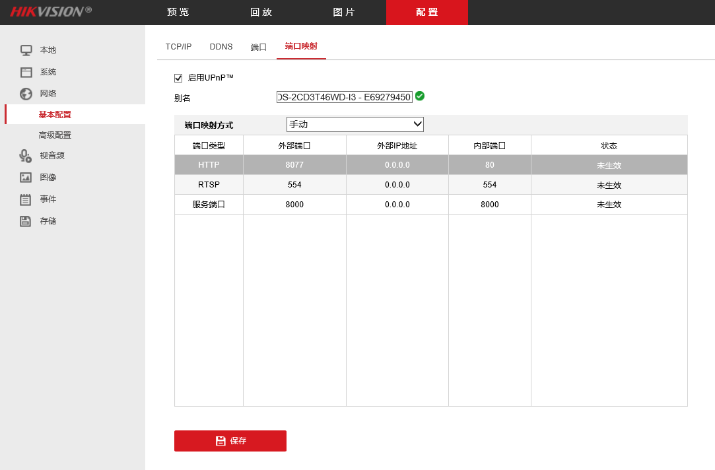Click the green checkmark beside the alias field
Viewport: 715px width, 470px height.
(x=420, y=96)
